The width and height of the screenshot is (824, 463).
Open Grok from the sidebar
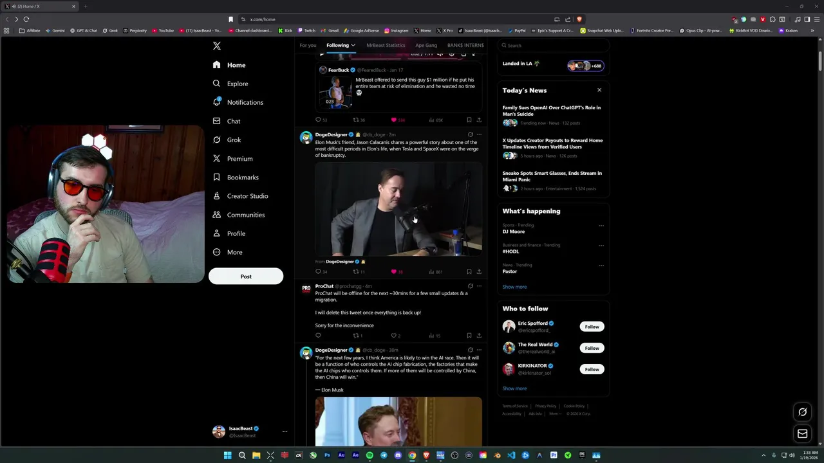tap(227, 140)
